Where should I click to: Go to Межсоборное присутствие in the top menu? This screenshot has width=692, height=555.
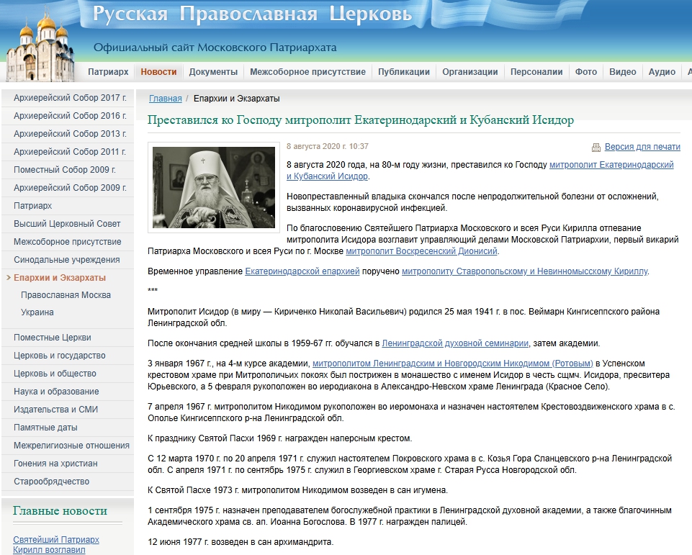(307, 72)
